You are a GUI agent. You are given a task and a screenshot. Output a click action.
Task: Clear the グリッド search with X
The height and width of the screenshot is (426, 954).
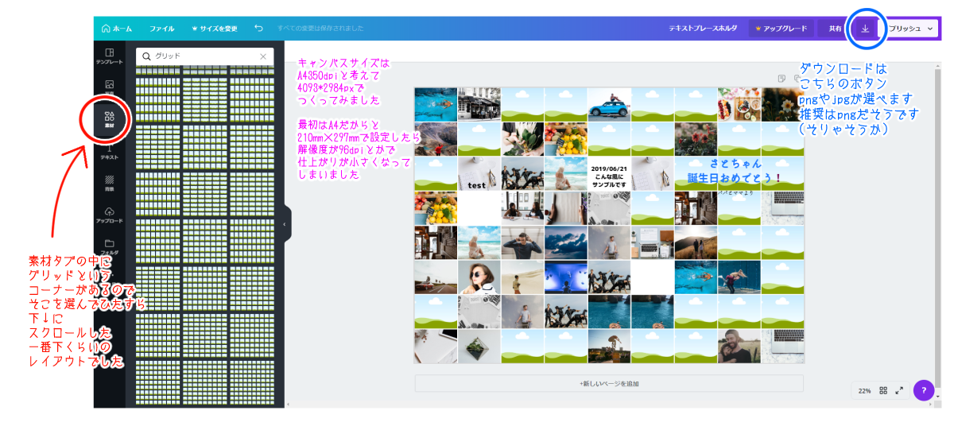tap(263, 56)
